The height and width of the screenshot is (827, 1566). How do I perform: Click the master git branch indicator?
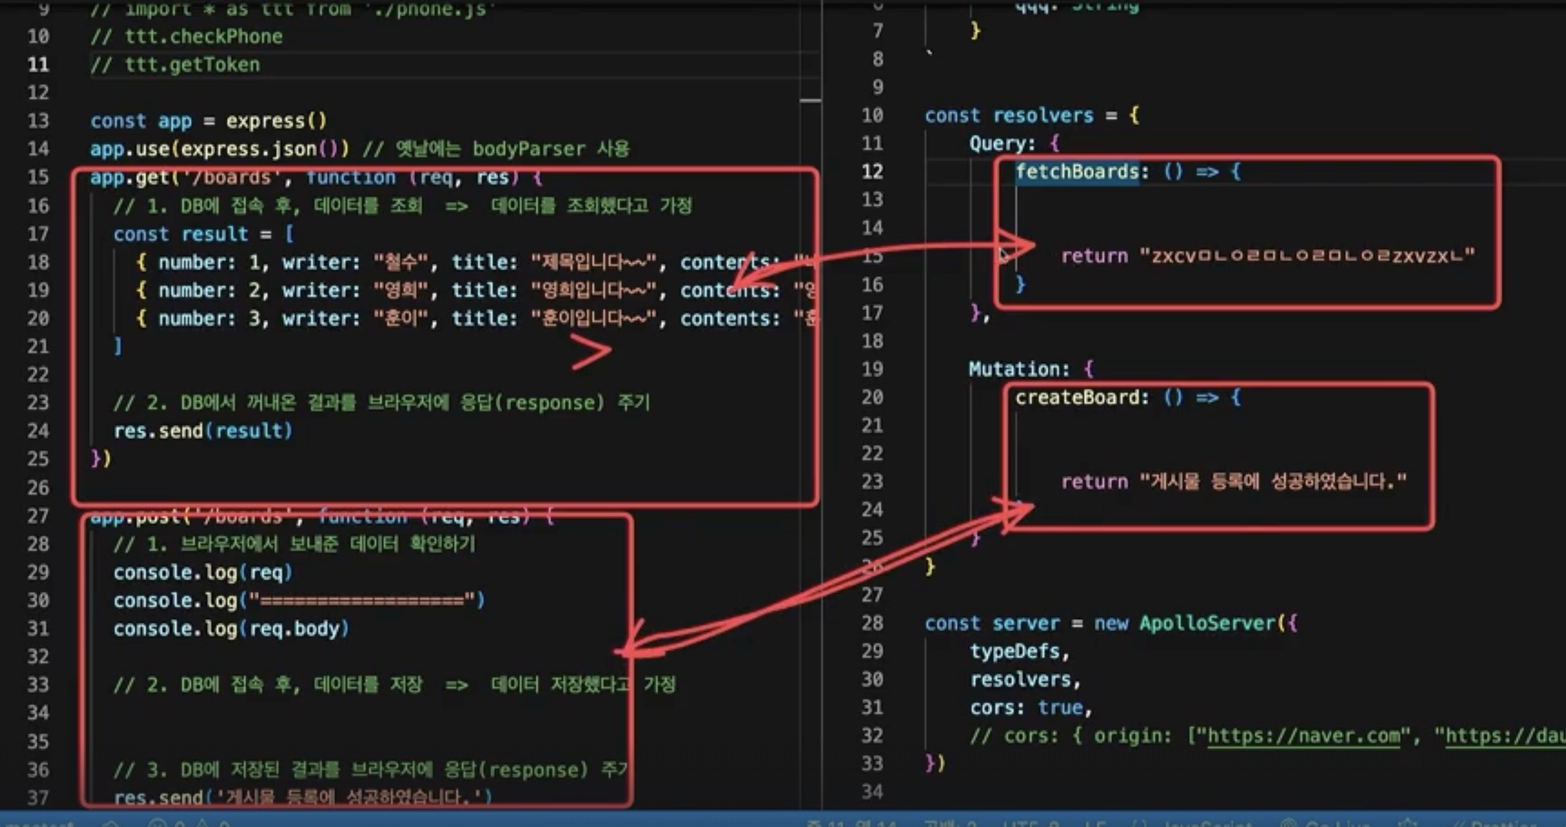[x=38, y=823]
